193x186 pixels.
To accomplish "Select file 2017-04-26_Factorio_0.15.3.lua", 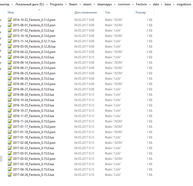I will pyautogui.click(x=33, y=175).
